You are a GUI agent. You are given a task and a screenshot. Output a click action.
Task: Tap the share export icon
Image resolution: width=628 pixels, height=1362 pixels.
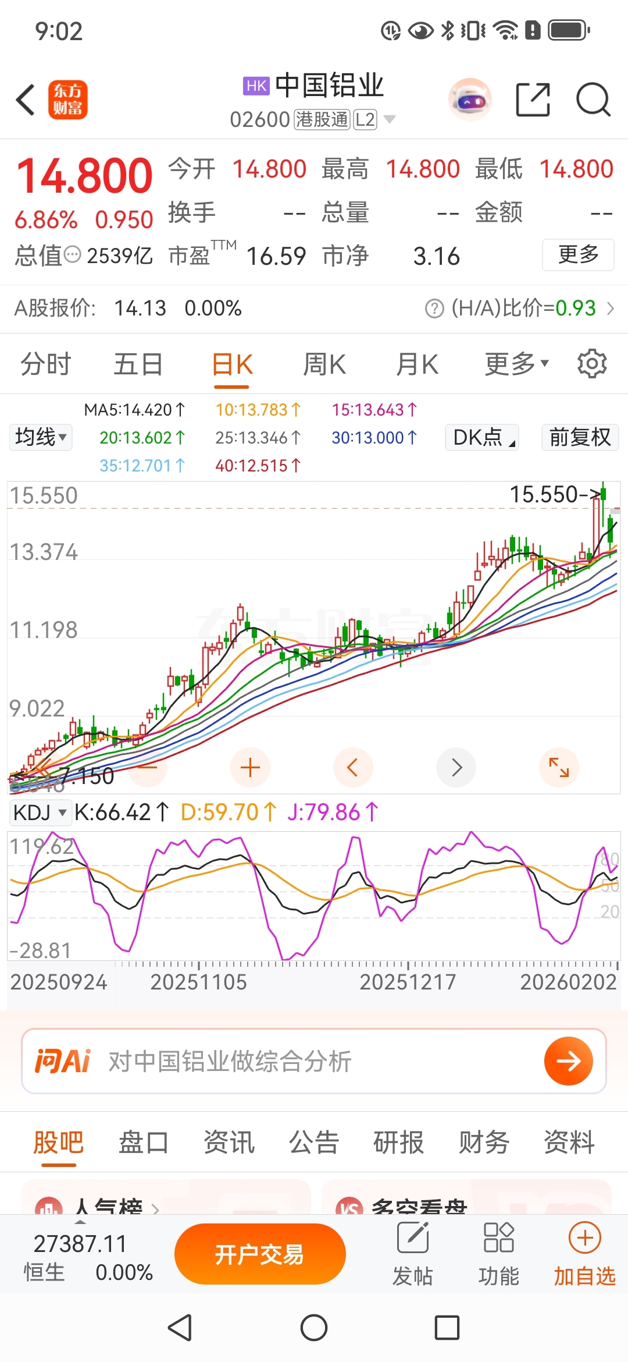click(533, 100)
